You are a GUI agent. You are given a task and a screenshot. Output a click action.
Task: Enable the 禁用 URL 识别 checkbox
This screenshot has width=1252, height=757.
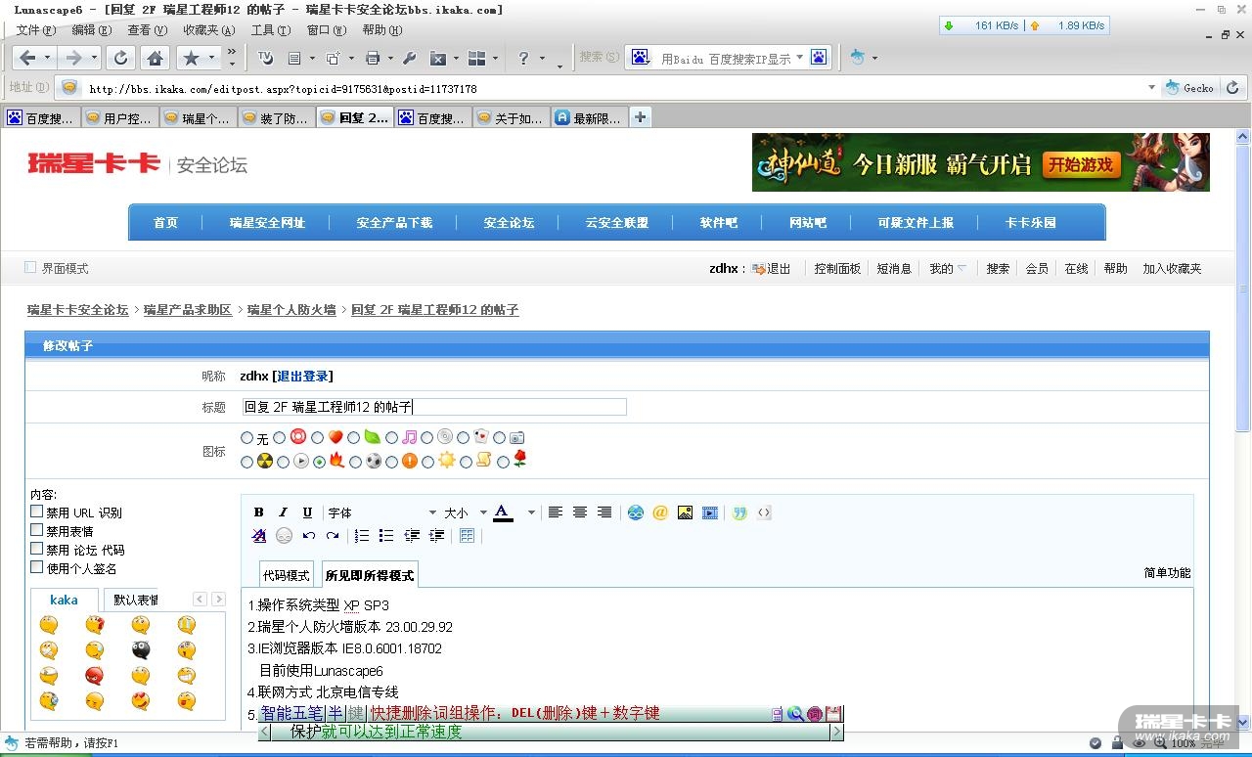coord(37,512)
